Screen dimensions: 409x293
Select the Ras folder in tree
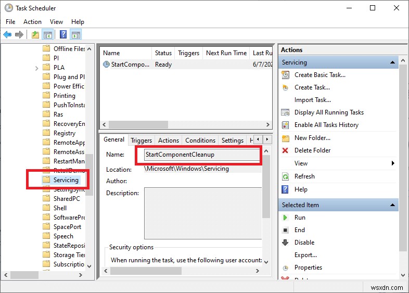pos(58,114)
